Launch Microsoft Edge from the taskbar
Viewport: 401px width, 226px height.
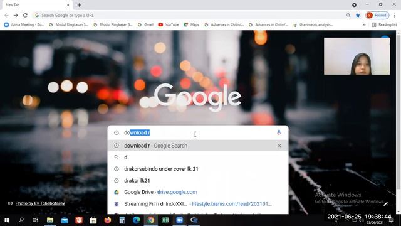coord(137,220)
